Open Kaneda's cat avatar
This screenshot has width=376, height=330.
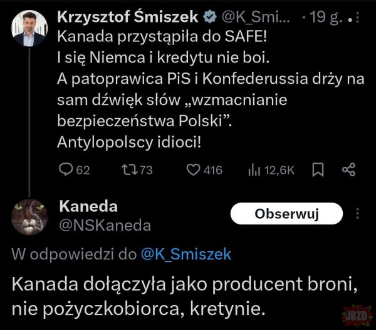[x=29, y=216]
